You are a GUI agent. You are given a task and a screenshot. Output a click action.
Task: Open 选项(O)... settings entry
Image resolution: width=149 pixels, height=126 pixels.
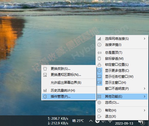122,103
